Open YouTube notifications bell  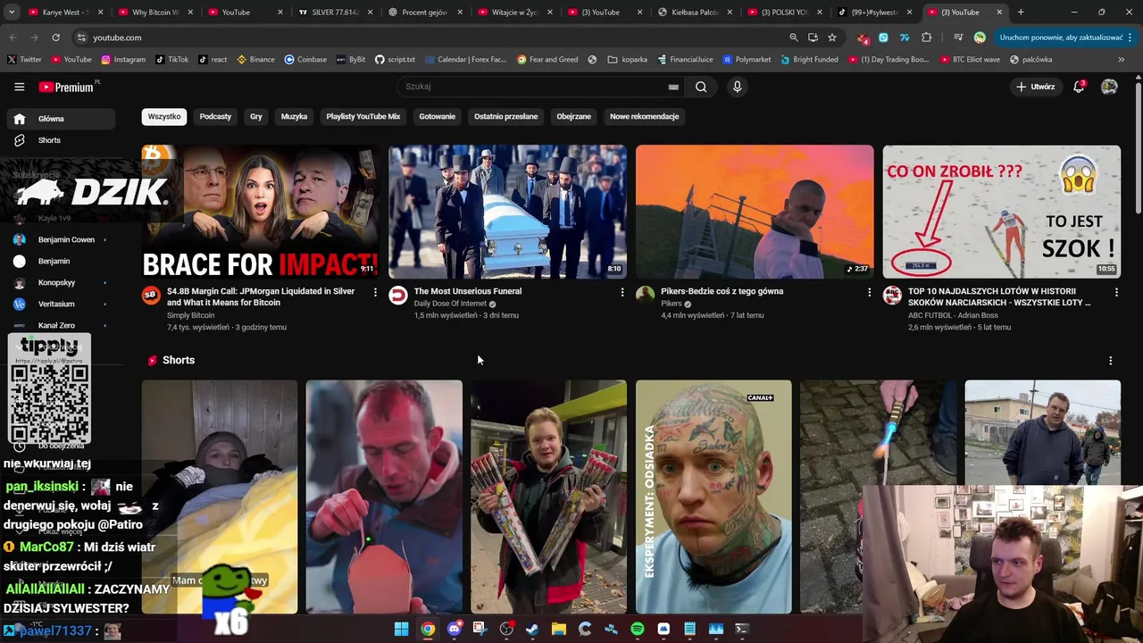1079,87
